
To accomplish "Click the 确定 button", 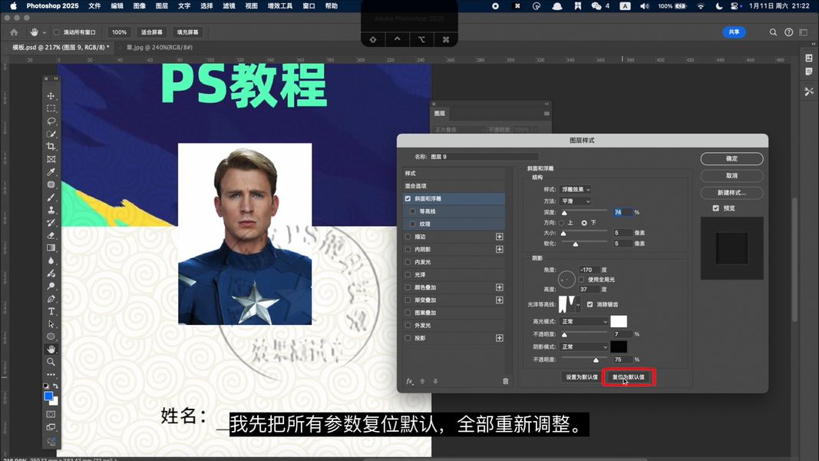I will 731,158.
